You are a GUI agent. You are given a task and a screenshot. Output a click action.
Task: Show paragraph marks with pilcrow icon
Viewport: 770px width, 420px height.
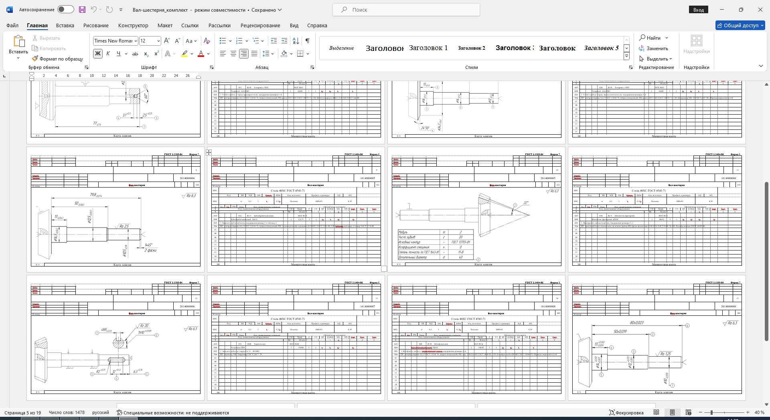point(307,41)
